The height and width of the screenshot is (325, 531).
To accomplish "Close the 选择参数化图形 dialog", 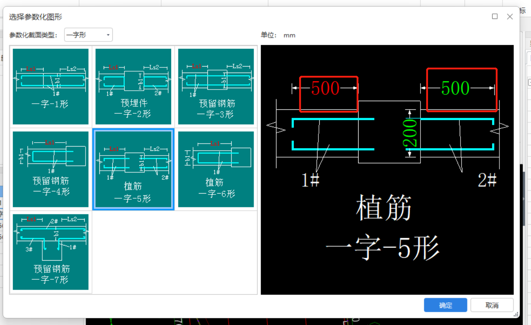I will (510, 16).
